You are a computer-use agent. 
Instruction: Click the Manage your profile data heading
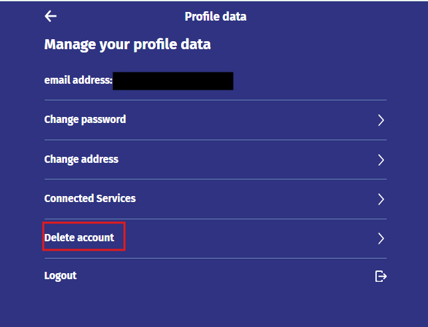128,45
